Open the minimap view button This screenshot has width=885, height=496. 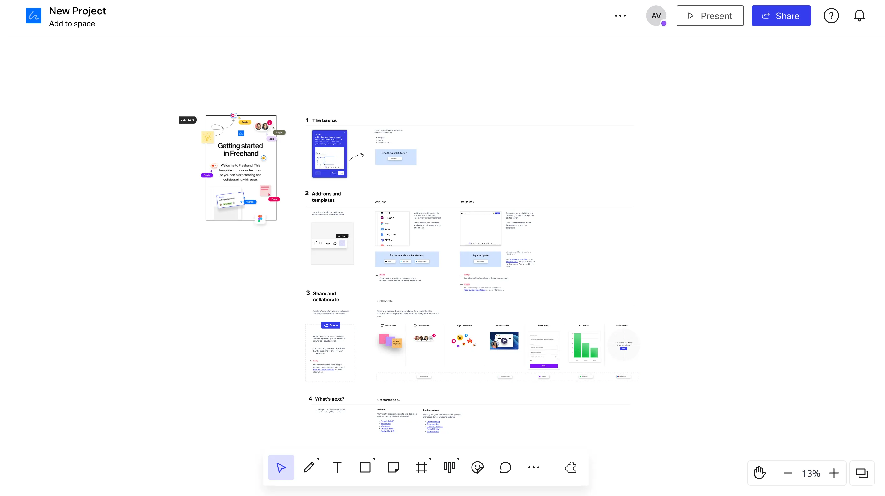[862, 473]
